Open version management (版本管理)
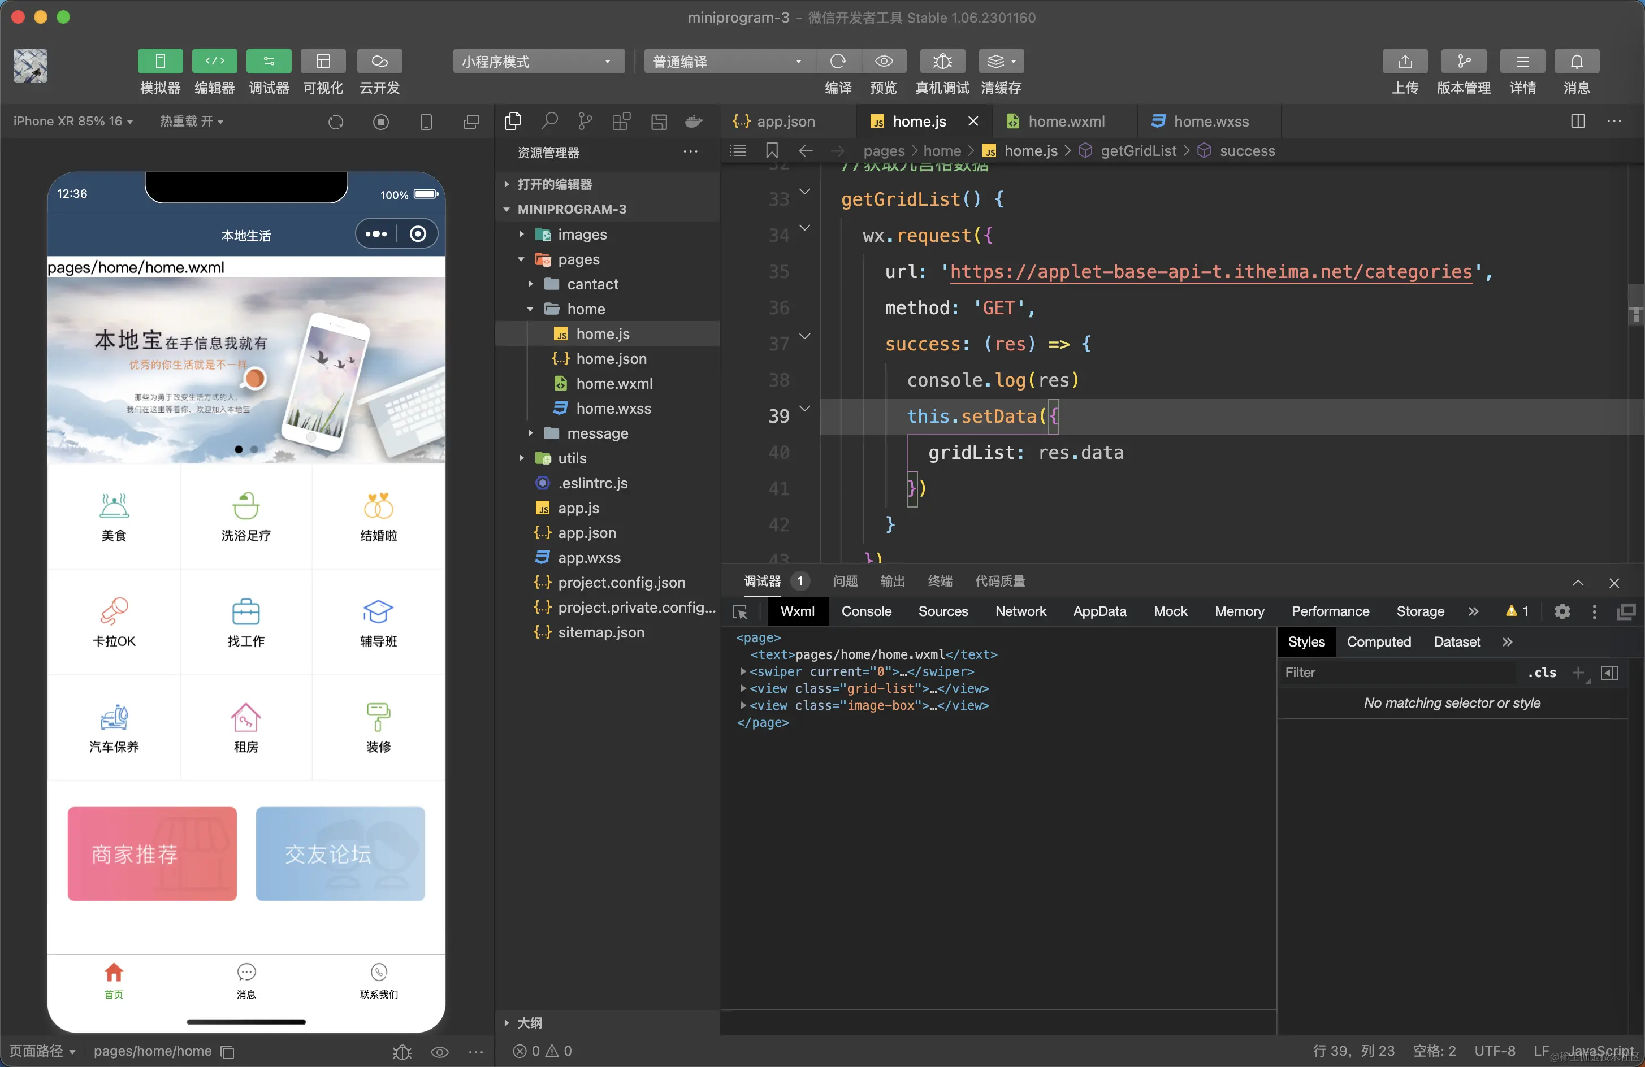This screenshot has width=1645, height=1067. (1463, 62)
